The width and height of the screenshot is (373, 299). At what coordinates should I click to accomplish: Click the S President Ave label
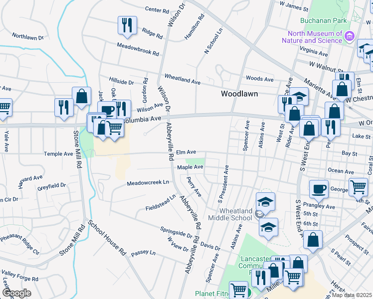pyautogui.click(x=223, y=184)
